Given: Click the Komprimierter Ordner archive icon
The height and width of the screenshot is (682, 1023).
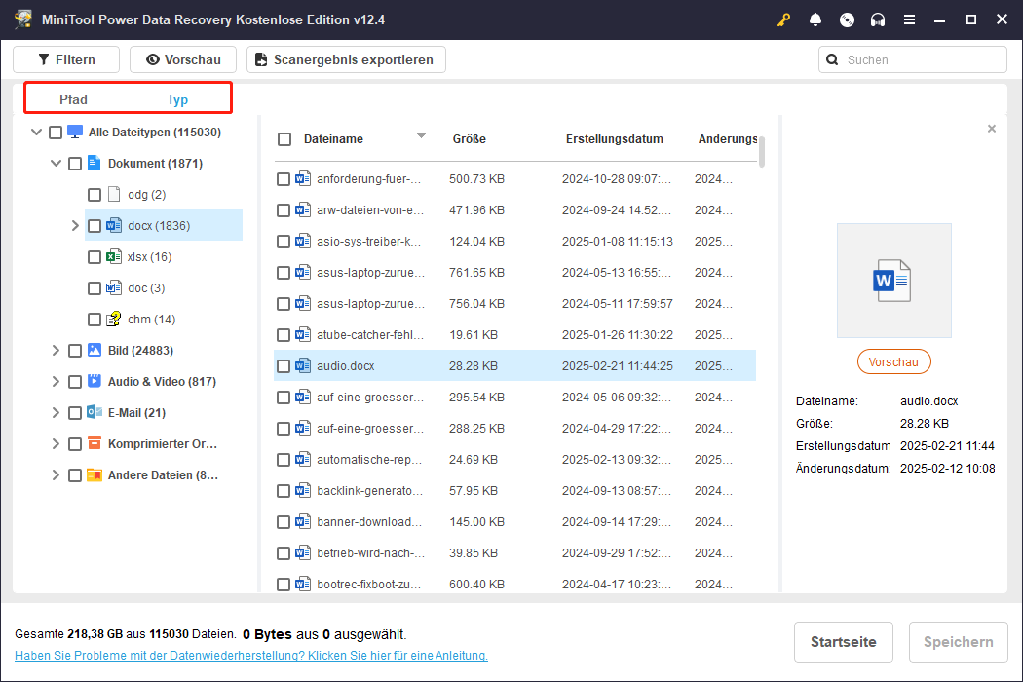Looking at the screenshot, I should (95, 444).
